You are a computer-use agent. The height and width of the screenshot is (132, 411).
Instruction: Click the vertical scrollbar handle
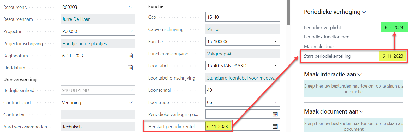(x=288, y=12)
